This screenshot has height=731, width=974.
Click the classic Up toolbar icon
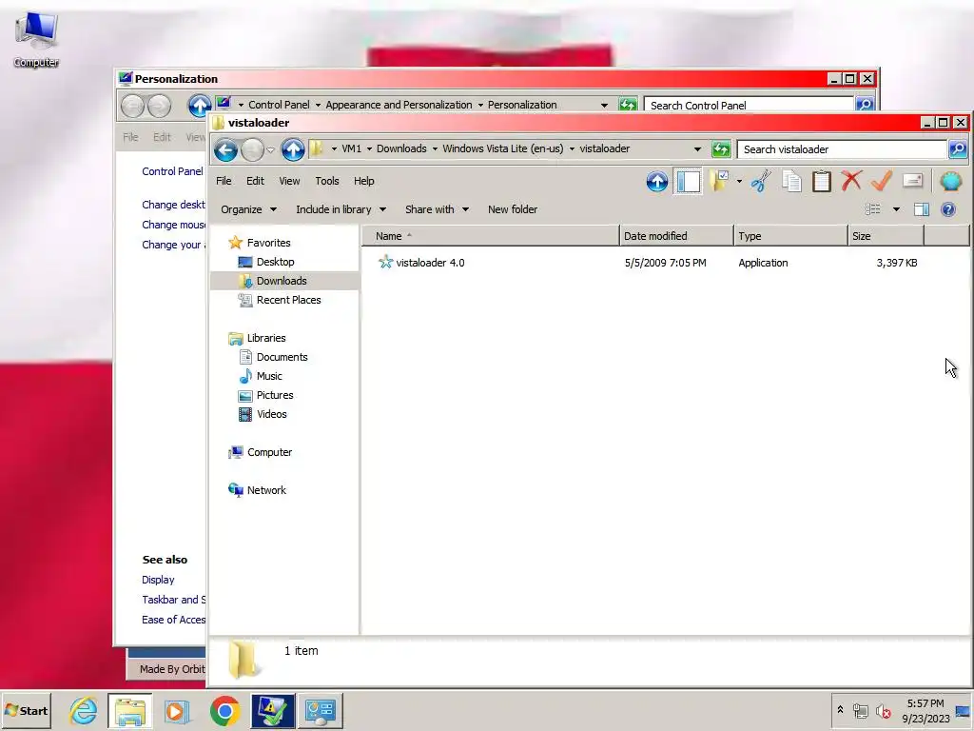pyautogui.click(x=656, y=182)
